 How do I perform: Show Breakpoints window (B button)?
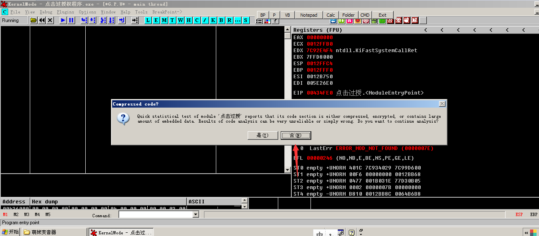click(221, 20)
